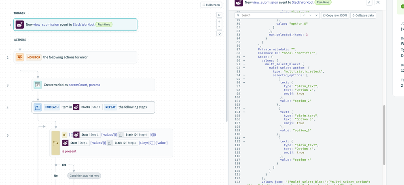
Task: Click the JSON panel vertical scrollbar
Action: tap(384, 135)
